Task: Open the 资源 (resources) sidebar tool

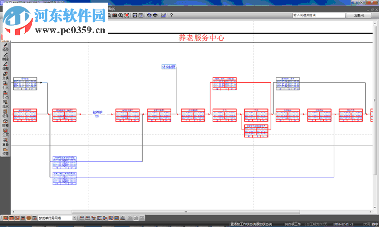Action: pos(5,151)
